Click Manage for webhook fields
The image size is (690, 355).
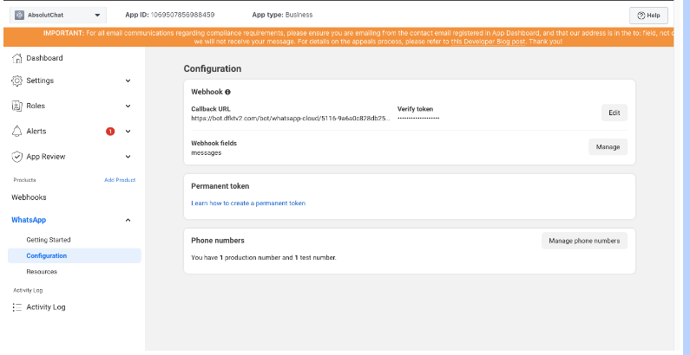pos(608,147)
